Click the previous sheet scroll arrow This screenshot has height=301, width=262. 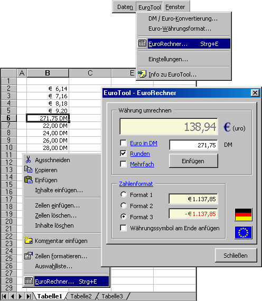13,296
